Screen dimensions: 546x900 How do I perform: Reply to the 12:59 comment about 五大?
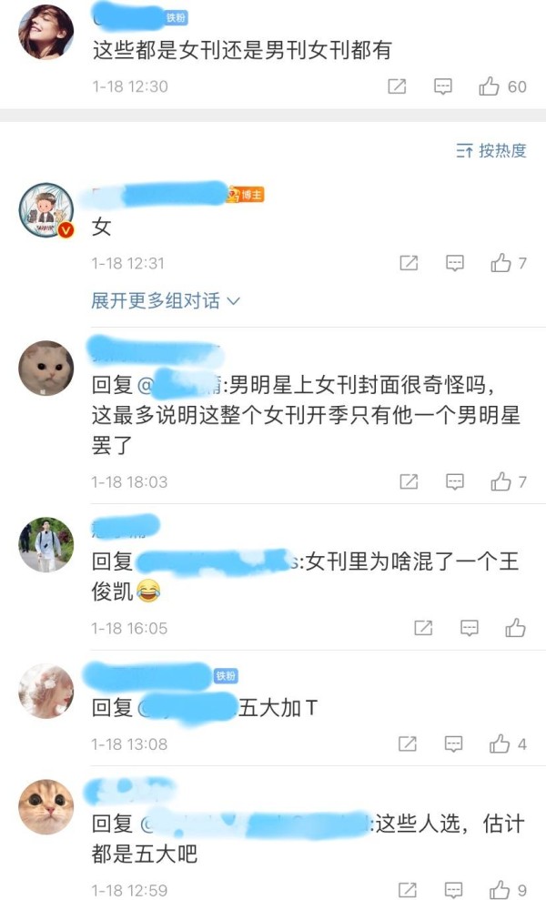click(x=453, y=890)
